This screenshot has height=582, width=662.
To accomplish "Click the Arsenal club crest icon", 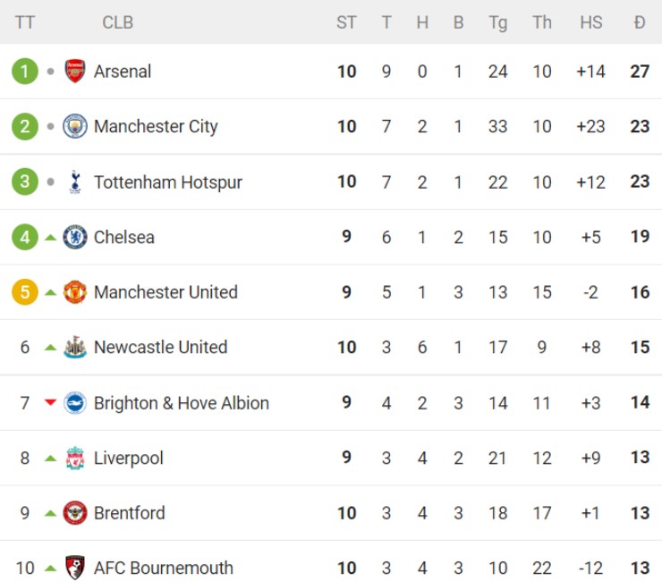I will (75, 72).
